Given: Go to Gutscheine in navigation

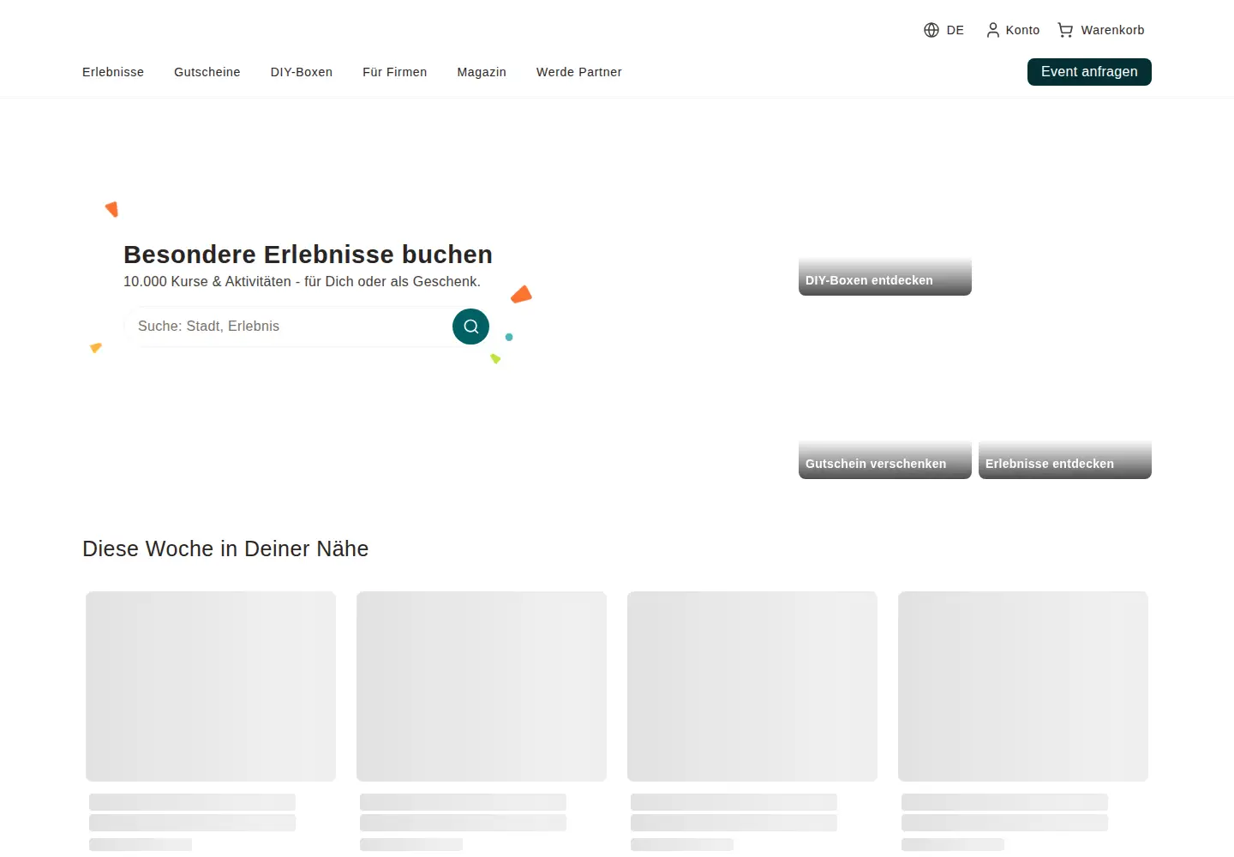Looking at the screenshot, I should point(207,72).
